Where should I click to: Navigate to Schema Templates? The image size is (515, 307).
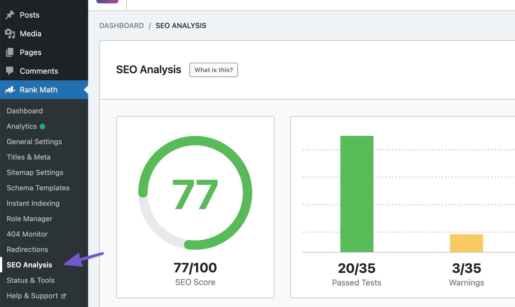(38, 188)
